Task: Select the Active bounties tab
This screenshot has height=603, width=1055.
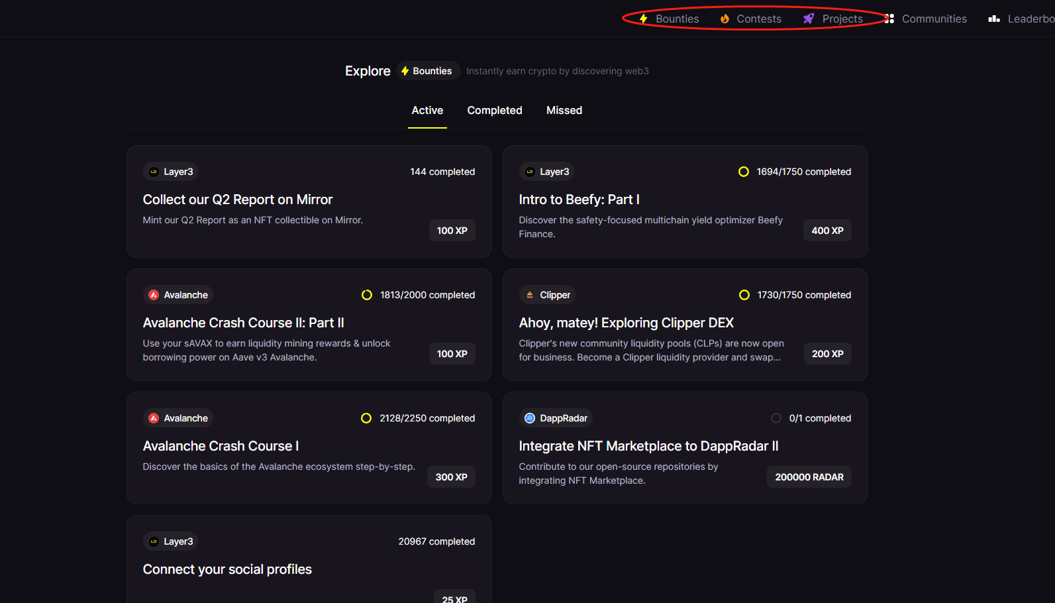Action: (x=427, y=111)
